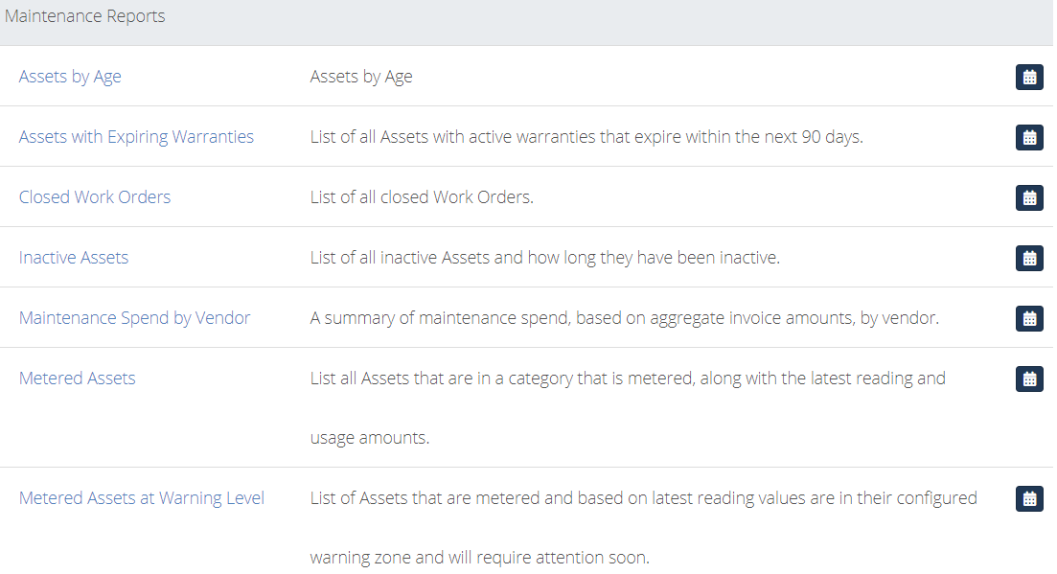The image size is (1057, 574).
Task: Click calendar icon for Assets by Age
Action: 1028,77
